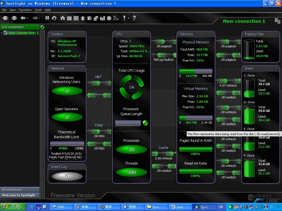This screenshot has width=282, height=211.
Task: Click the Windows Networking Users oval showing 0
Action: 67,91
